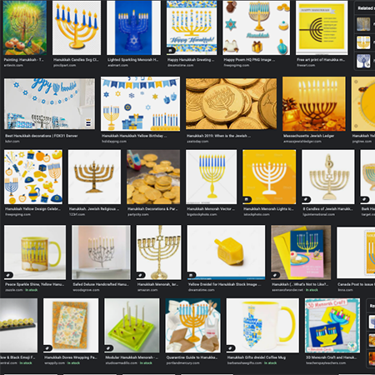
Task: Click product tag badge on Peace Sparkle Shine mug
Action: coord(9,275)
